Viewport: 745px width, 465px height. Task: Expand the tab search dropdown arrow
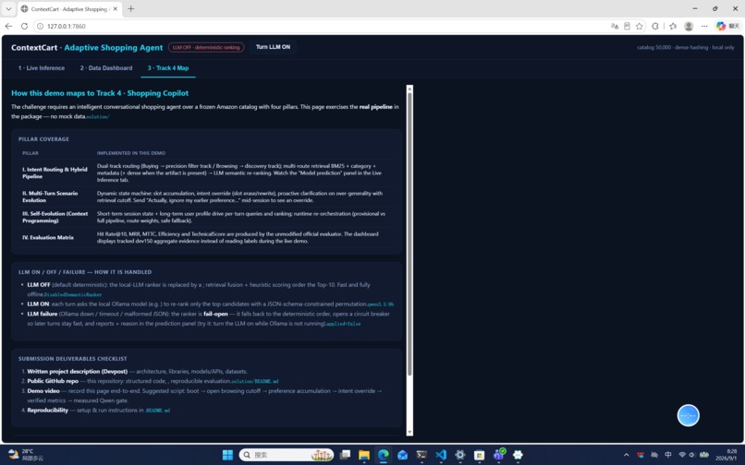pyautogui.click(x=8, y=8)
